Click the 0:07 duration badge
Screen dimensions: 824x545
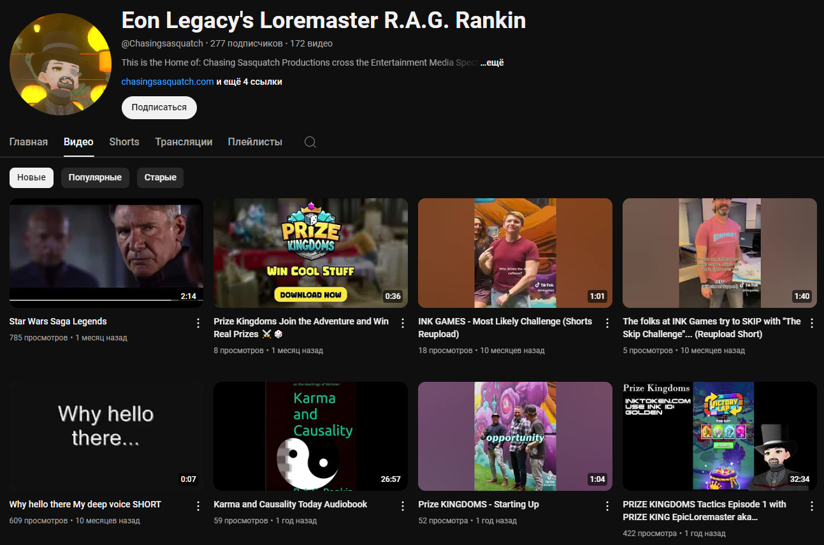point(188,479)
